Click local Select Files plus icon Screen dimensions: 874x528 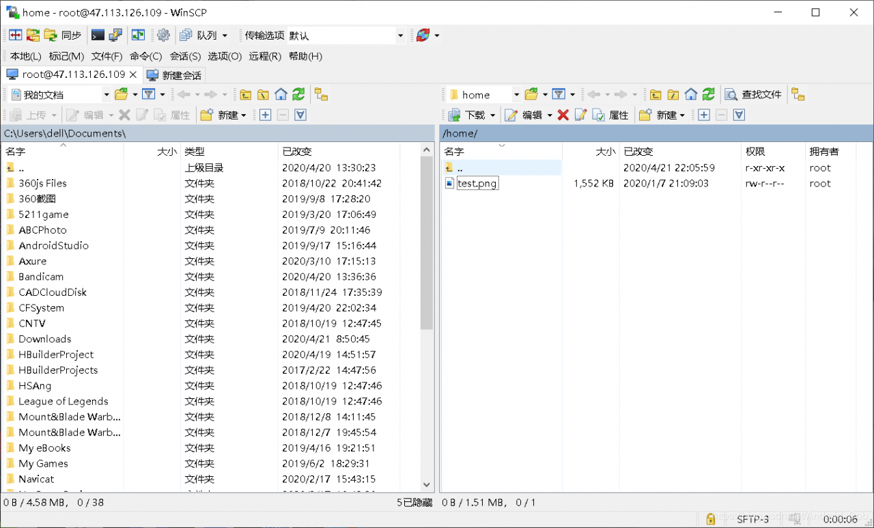pyautogui.click(x=265, y=115)
